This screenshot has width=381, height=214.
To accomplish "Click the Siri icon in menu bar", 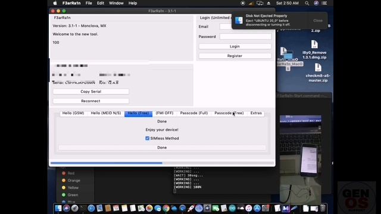I will [316, 3].
